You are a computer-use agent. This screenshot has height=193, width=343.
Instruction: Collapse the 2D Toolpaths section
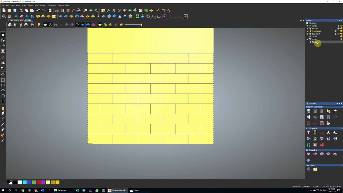[x=342, y=128]
